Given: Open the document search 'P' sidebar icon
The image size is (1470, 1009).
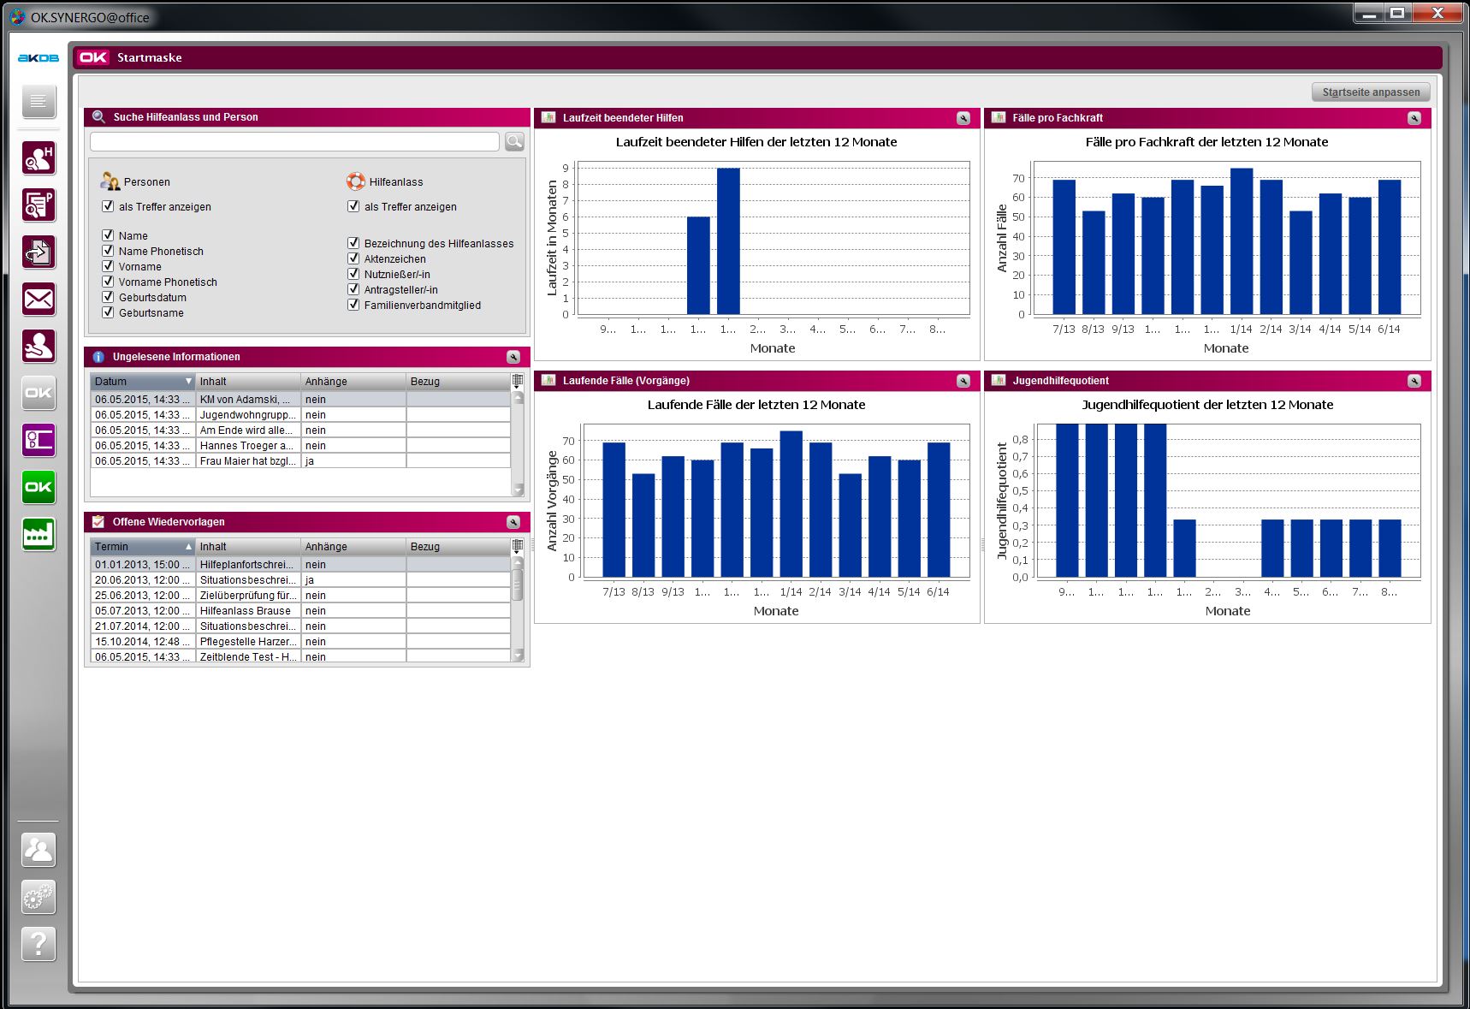Looking at the screenshot, I should coord(39,205).
